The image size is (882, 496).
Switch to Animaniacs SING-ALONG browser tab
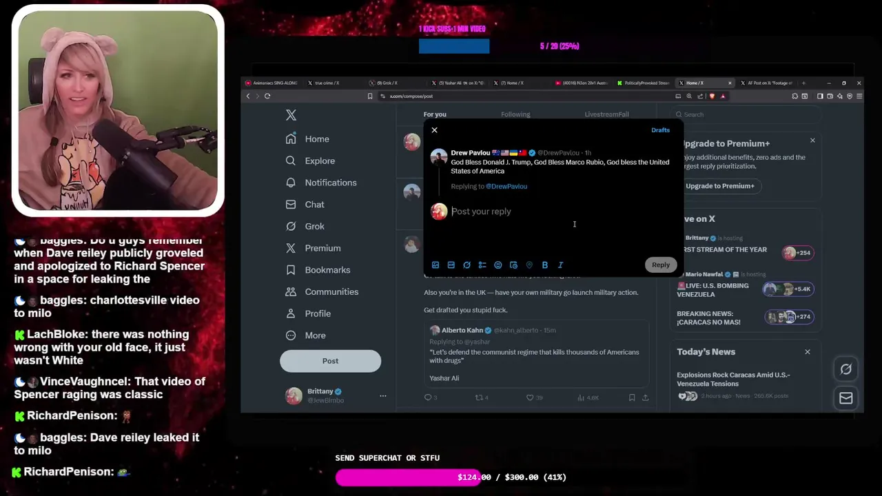(x=271, y=83)
